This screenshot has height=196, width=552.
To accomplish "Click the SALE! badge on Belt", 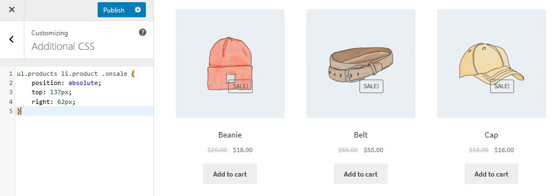I will tap(371, 86).
